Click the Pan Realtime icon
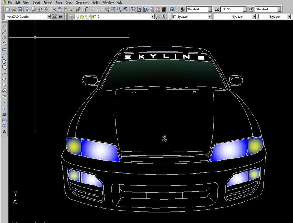Viewport: 293px width, 223px height. point(107,9)
